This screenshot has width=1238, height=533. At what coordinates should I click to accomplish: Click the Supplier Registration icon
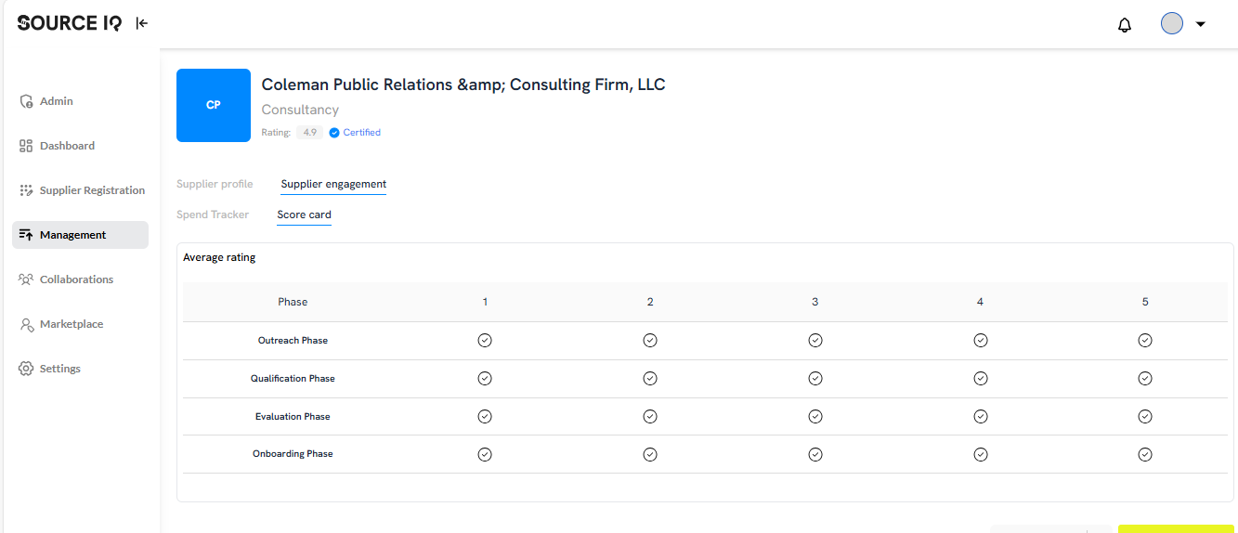click(x=26, y=190)
